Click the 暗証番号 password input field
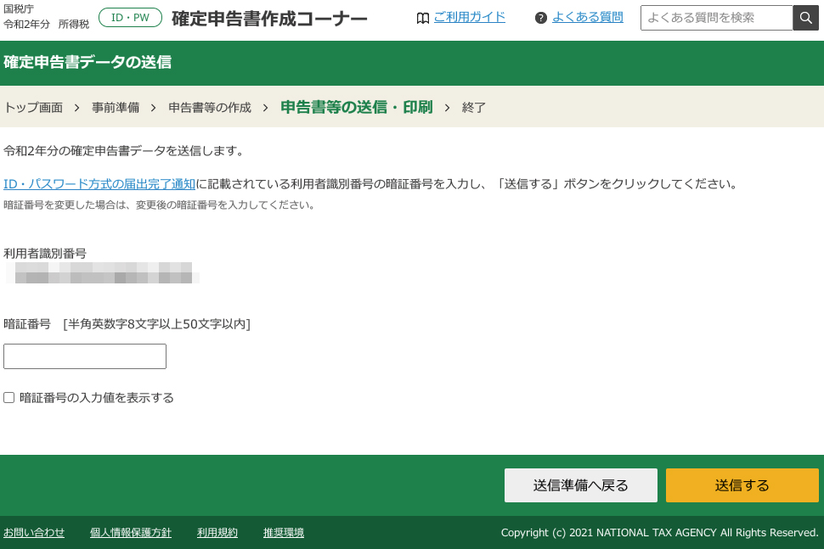The width and height of the screenshot is (824, 549). coord(85,356)
